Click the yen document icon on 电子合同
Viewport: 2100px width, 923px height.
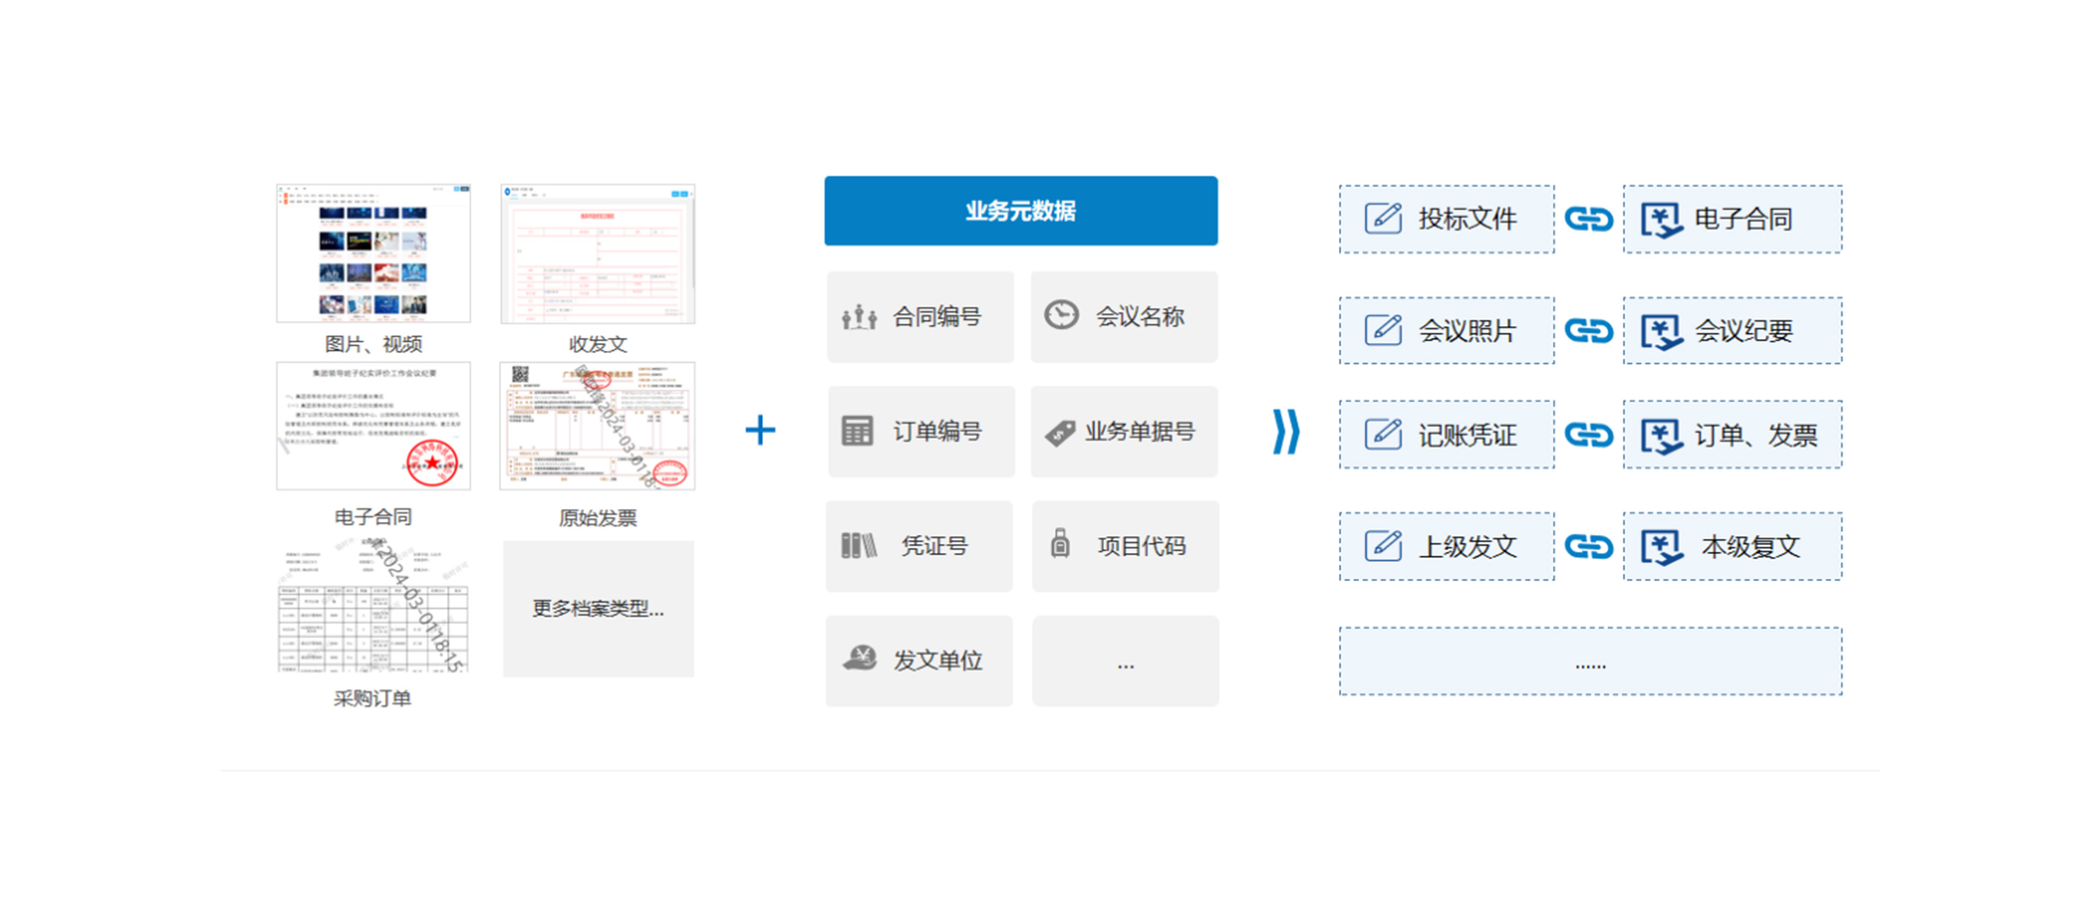tap(1661, 220)
